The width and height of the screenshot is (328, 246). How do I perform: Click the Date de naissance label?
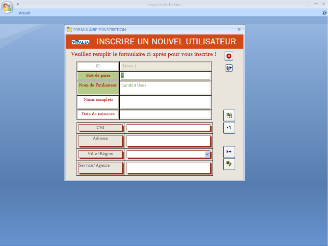click(98, 114)
